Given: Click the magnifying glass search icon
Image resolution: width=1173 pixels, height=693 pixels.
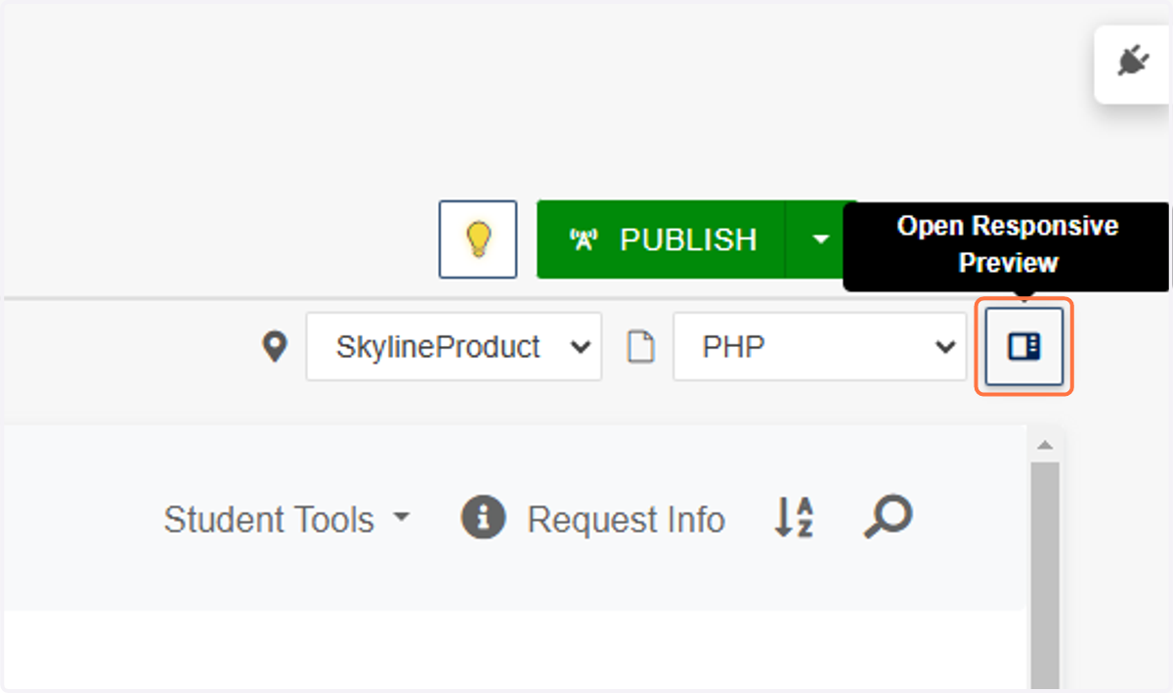Looking at the screenshot, I should point(889,517).
